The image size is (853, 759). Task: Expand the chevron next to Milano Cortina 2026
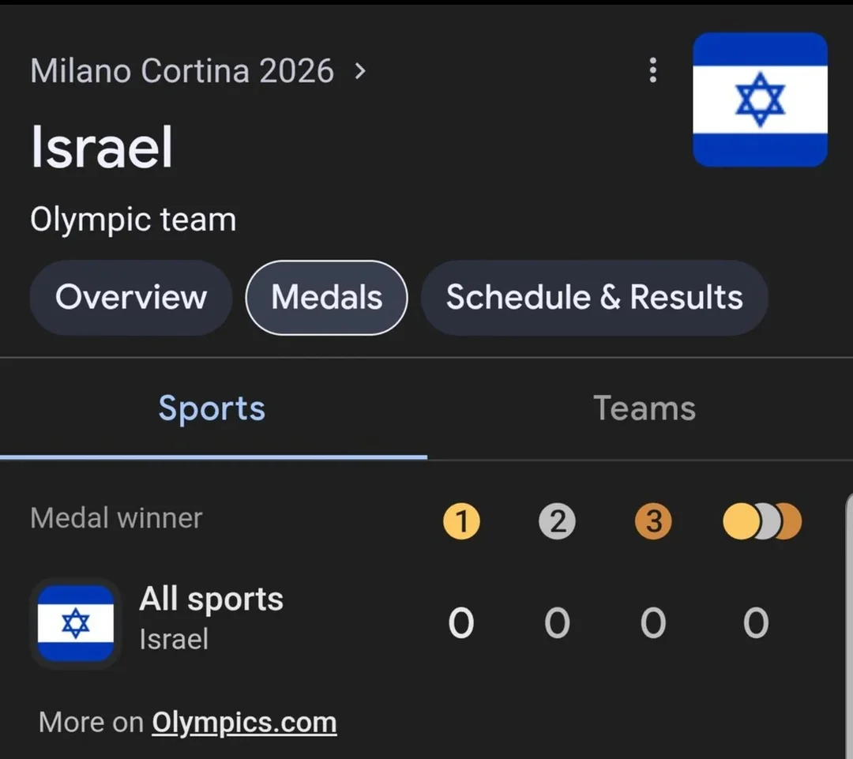(360, 71)
